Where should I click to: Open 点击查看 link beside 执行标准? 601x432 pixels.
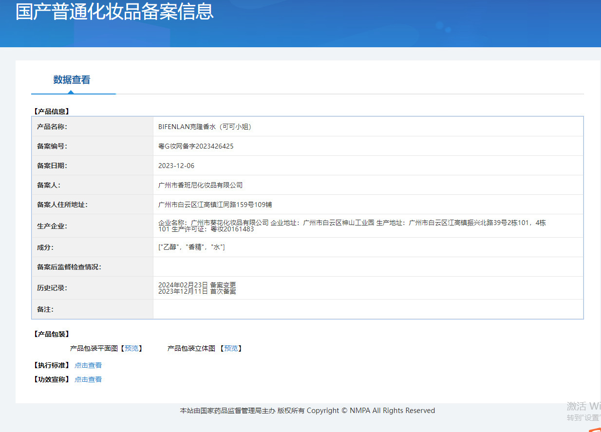[x=88, y=365]
